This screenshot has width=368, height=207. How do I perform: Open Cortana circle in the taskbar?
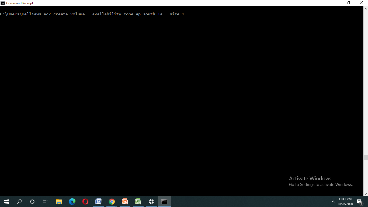tap(32, 201)
